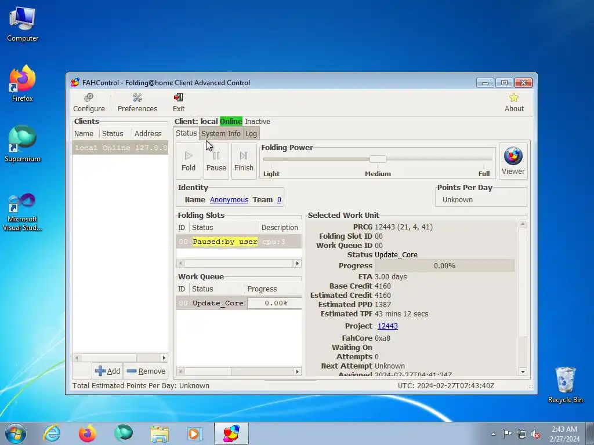Viewport: 594px width, 445px height.
Task: Select the Paused:by user folding slot
Action: (238, 242)
